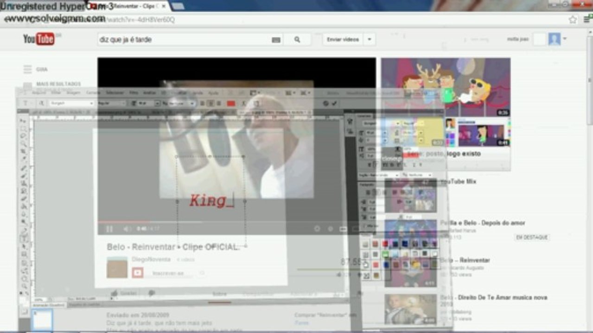Expand arrow beside Enviar vídeos

tap(370, 39)
